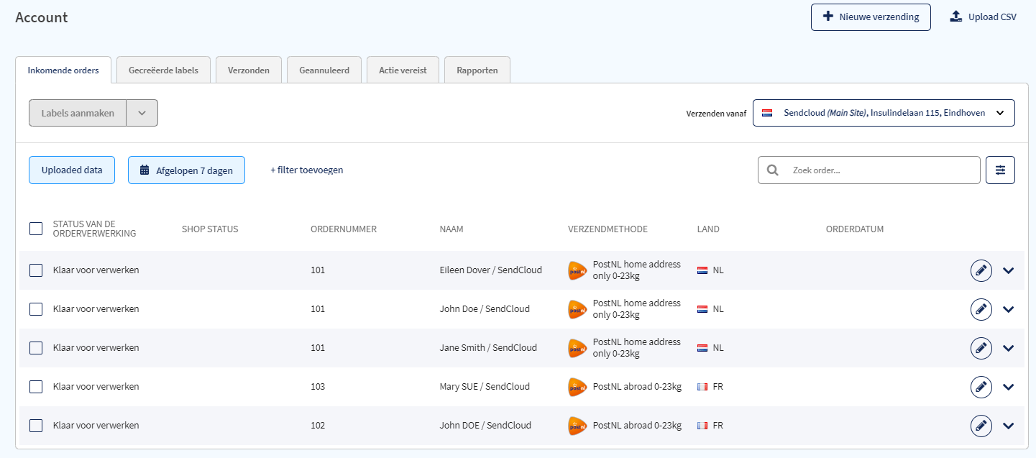Open the Geannuleerd tab
Image resolution: width=1036 pixels, height=458 pixels.
click(324, 70)
